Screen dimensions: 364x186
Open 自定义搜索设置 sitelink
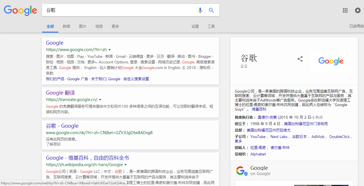click(136, 79)
